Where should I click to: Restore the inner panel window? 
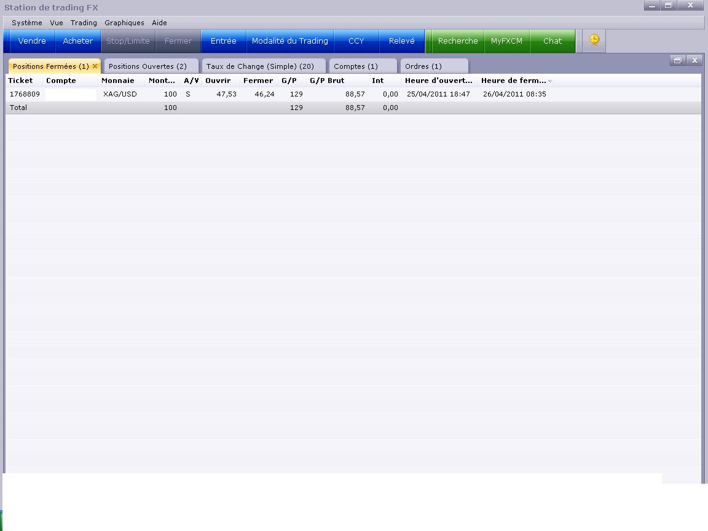677,60
